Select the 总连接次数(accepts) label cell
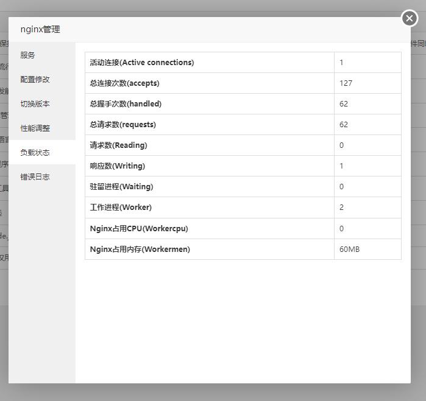Image resolution: width=426 pixels, height=401 pixels. (x=124, y=83)
